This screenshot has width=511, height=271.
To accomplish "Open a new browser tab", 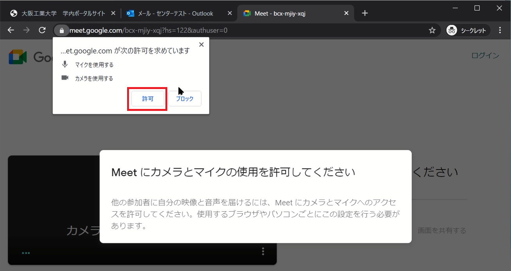I will coord(365,13).
